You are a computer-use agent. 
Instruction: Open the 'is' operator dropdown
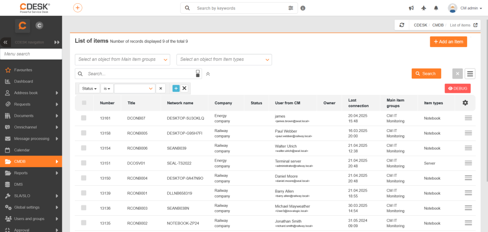[x=107, y=89]
